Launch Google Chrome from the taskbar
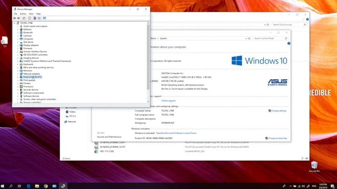 pos(46,186)
